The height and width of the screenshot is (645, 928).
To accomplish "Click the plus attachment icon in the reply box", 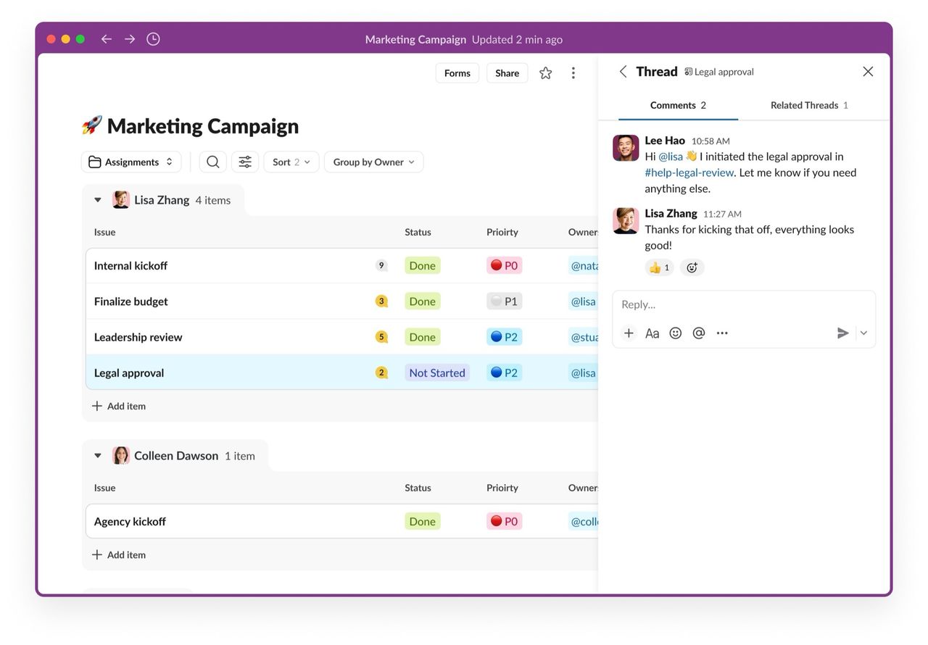I will tap(629, 333).
